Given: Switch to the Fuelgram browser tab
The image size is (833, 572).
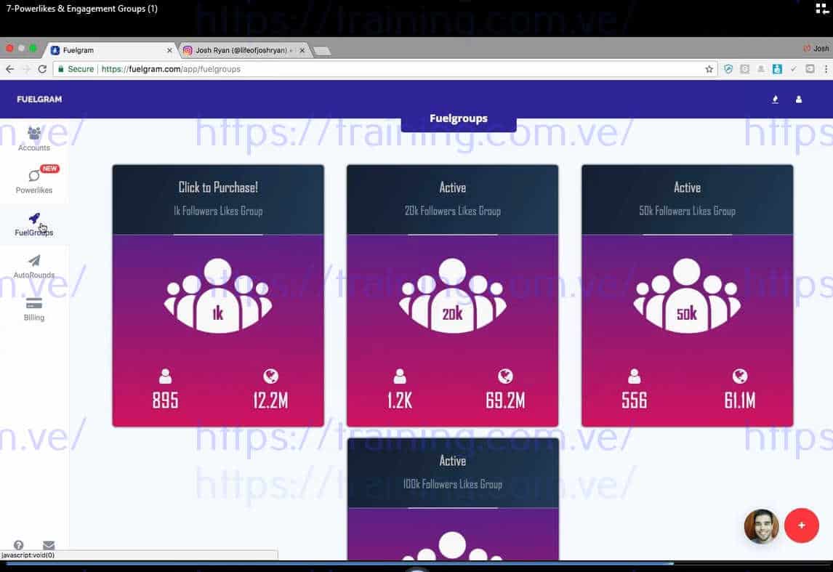Looking at the screenshot, I should 110,50.
